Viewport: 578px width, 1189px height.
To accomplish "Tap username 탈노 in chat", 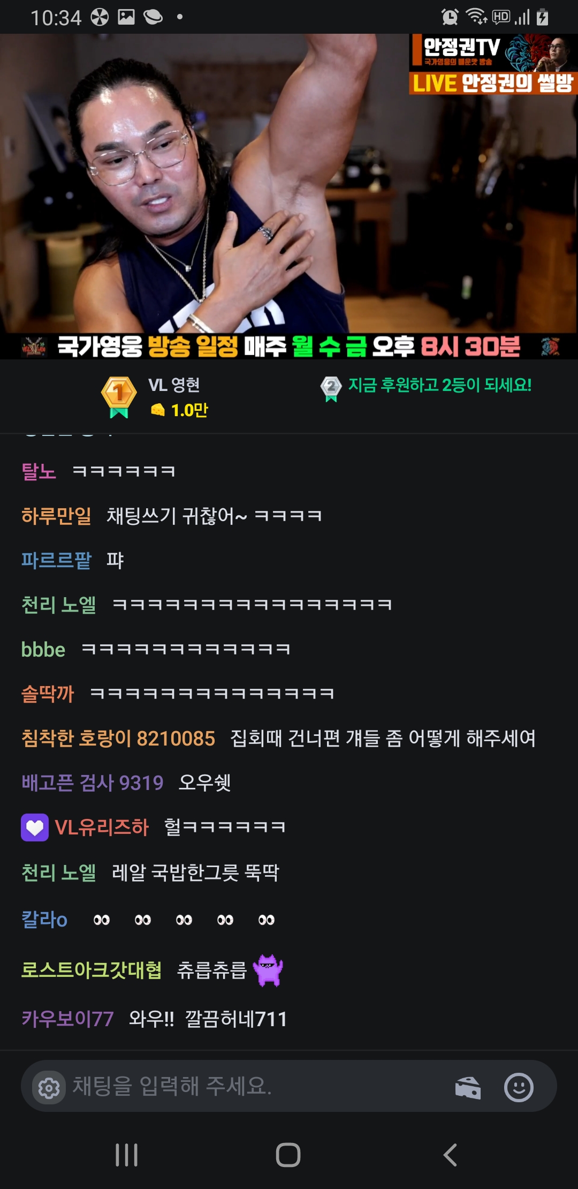I will [39, 471].
